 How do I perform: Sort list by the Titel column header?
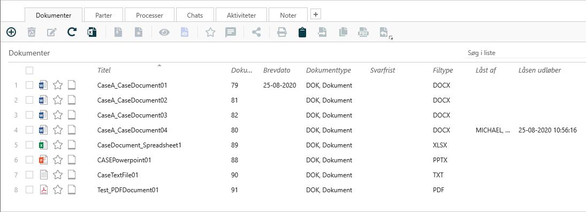coord(104,70)
